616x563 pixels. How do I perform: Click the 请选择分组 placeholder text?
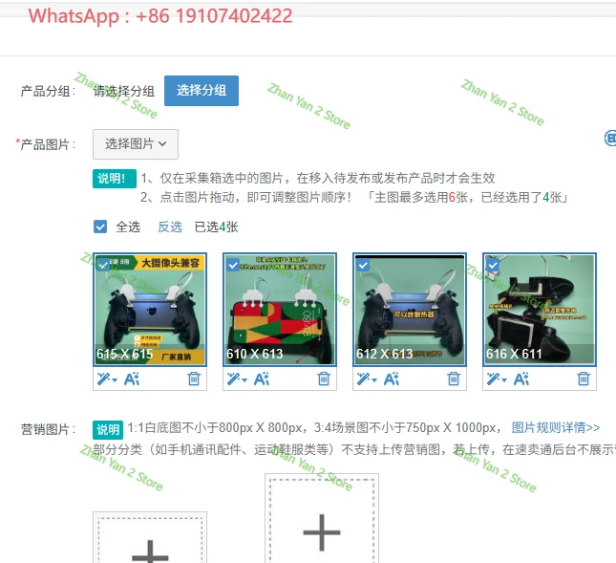pyautogui.click(x=124, y=91)
